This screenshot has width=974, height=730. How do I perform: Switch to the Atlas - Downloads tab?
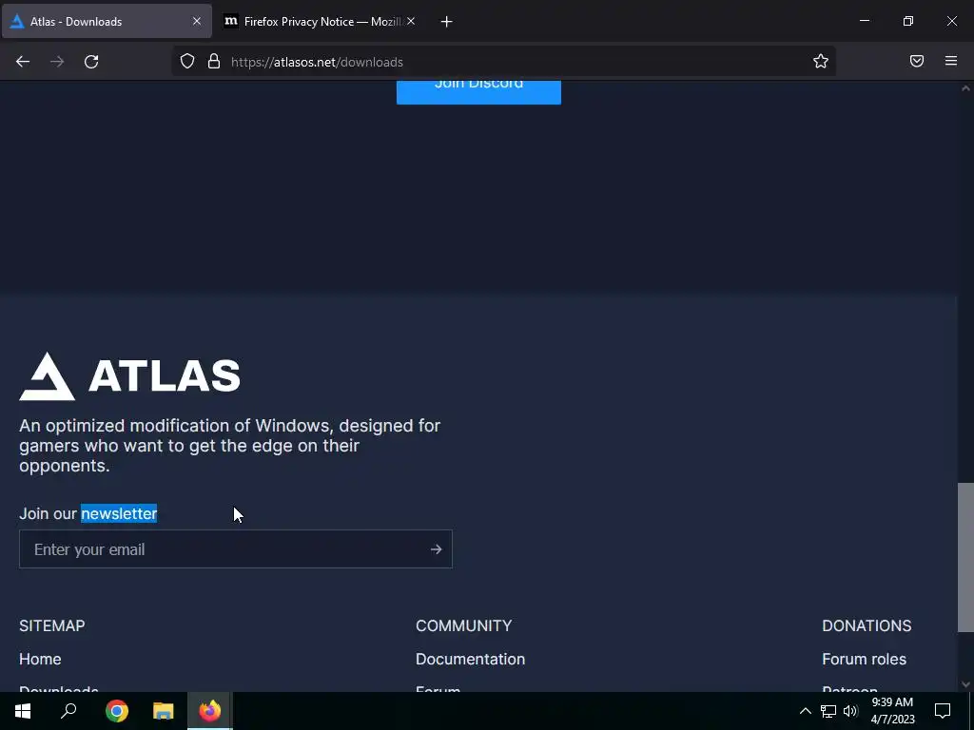107,21
